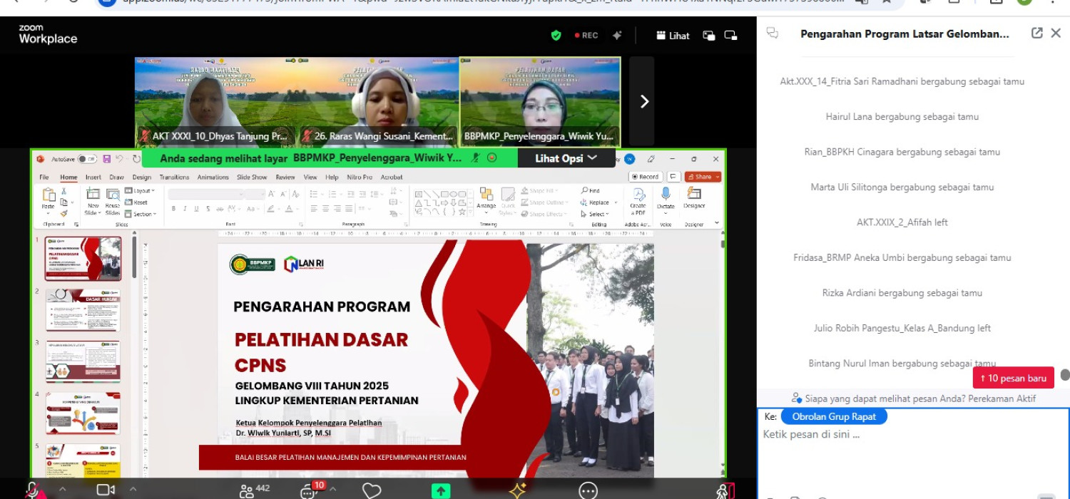Open the Lihat view menu
This screenshot has height=499, width=1070.
coord(673,35)
